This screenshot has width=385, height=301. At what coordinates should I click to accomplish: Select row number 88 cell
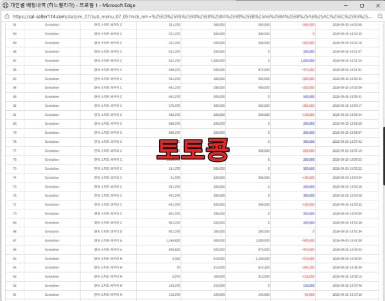pyautogui.click(x=15, y=52)
